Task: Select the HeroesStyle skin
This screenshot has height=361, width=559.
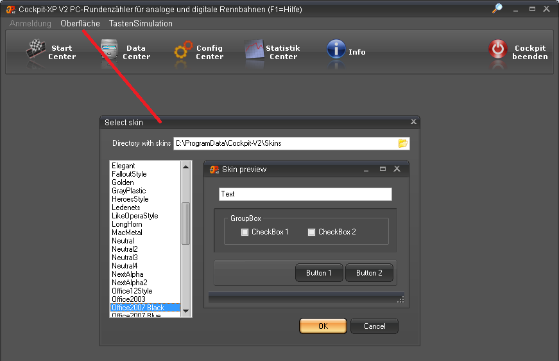Action: coord(145,199)
